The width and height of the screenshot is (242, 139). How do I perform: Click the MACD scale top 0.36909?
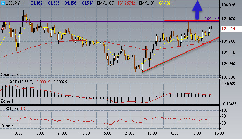click(228, 84)
